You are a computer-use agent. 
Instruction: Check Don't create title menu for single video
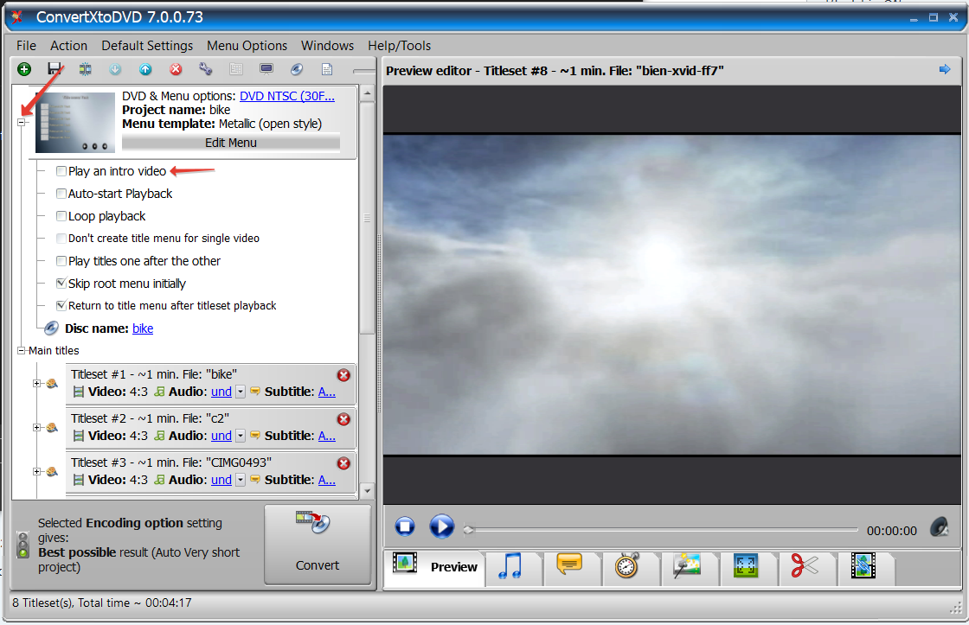(61, 239)
